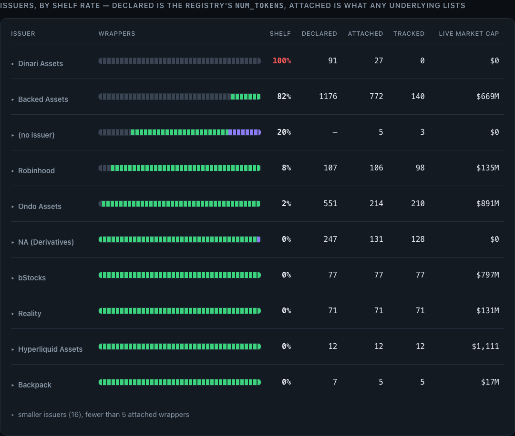Click tracked value 128
This screenshot has height=436, width=515.
coord(418,239)
